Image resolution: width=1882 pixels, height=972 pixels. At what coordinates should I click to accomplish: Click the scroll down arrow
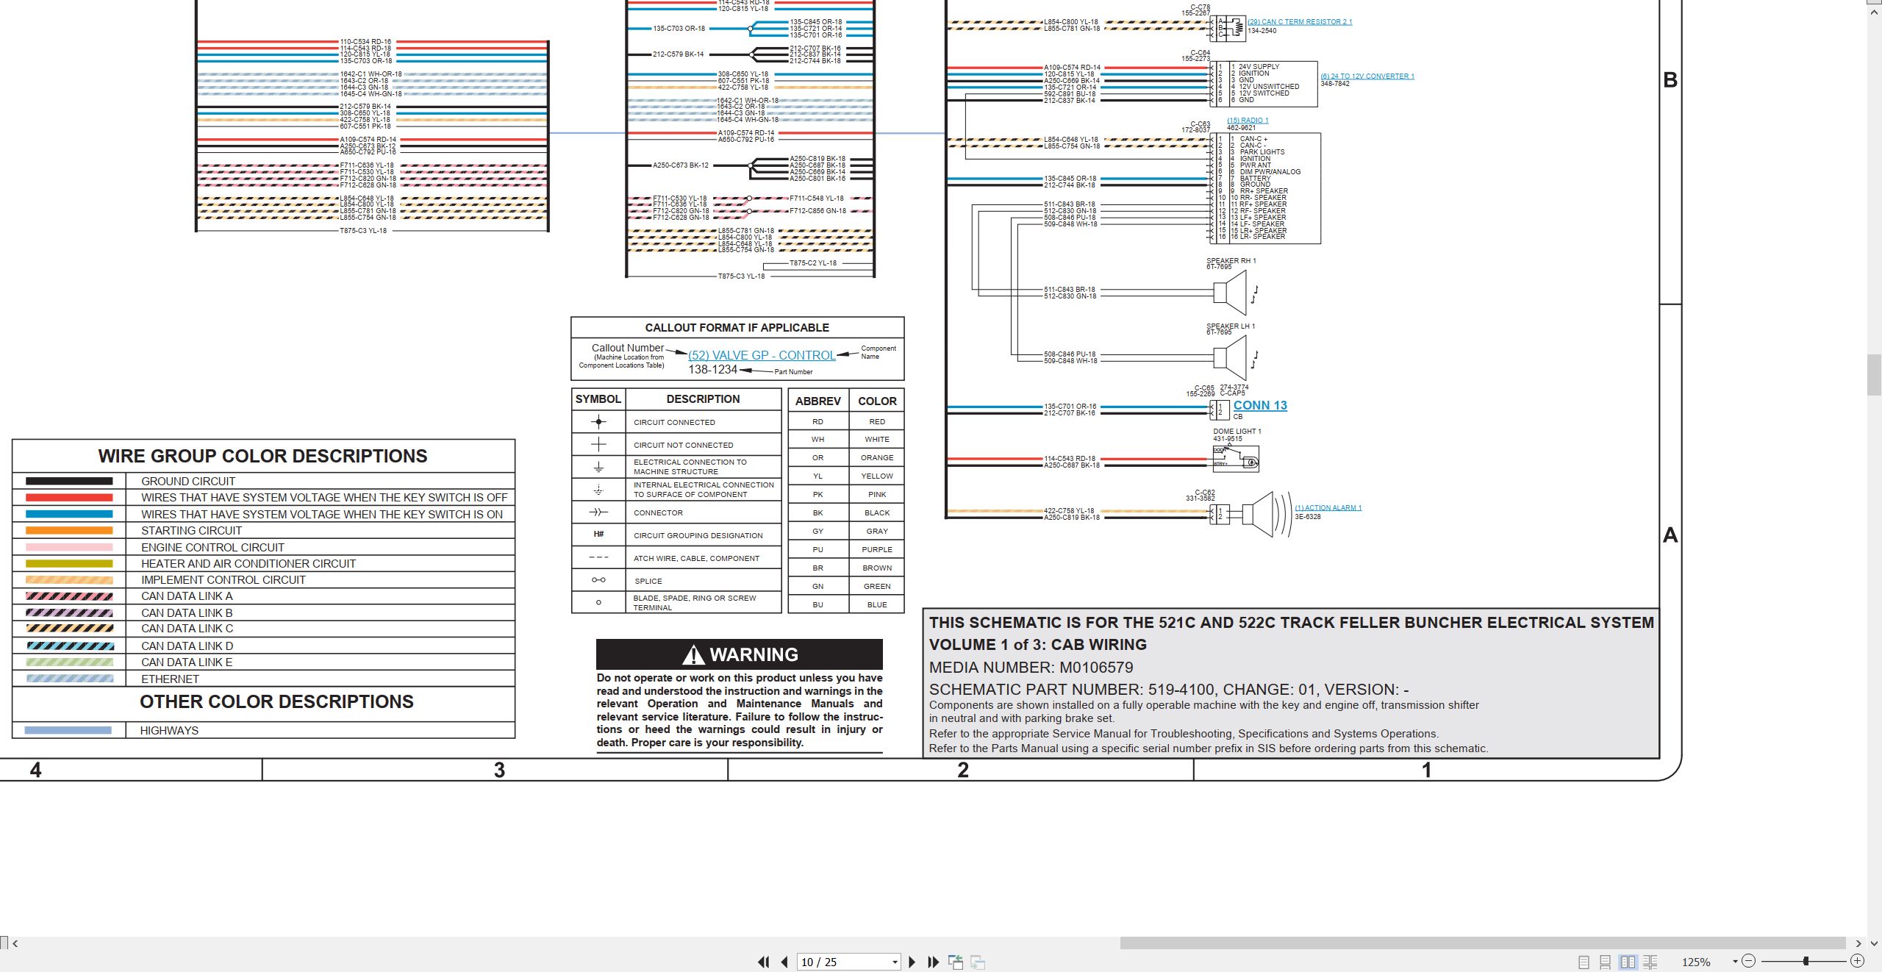1875,943
